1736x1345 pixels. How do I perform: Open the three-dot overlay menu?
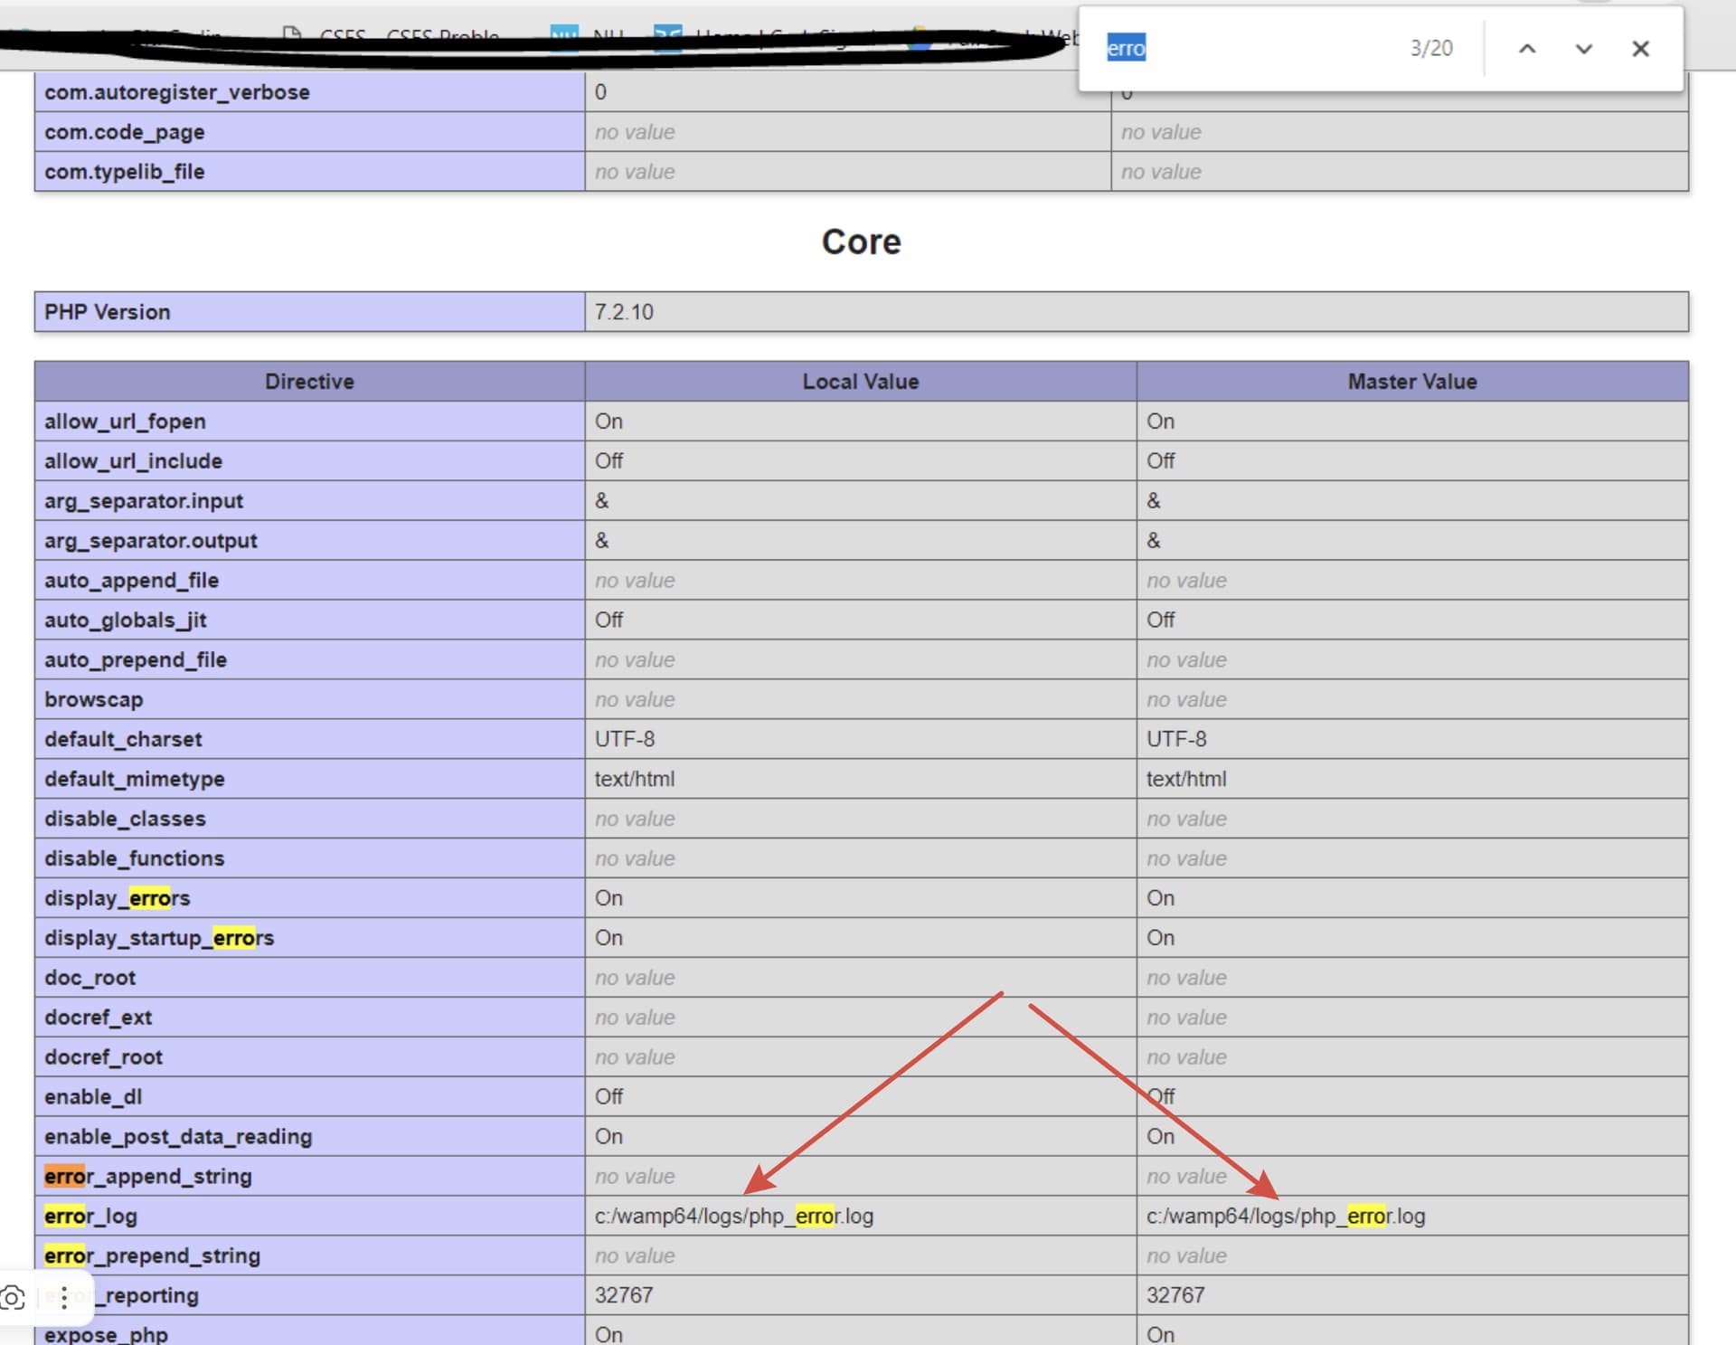(64, 1298)
